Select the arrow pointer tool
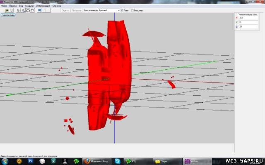265x165 pixels. click(x=18, y=10)
